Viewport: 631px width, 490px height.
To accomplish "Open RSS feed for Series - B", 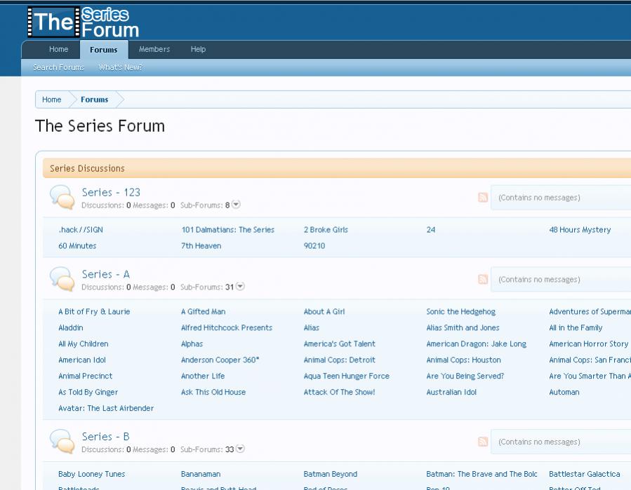I will coord(483,442).
